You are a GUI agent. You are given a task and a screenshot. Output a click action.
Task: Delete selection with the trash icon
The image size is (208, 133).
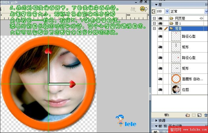(206, 115)
